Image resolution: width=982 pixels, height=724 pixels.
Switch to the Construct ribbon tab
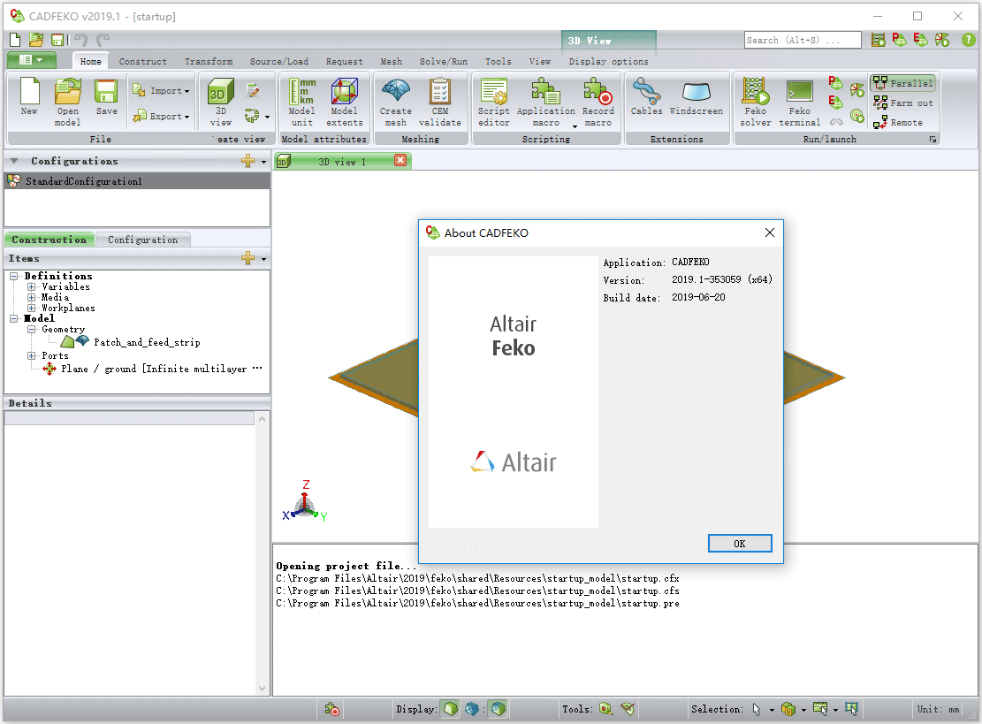point(142,61)
